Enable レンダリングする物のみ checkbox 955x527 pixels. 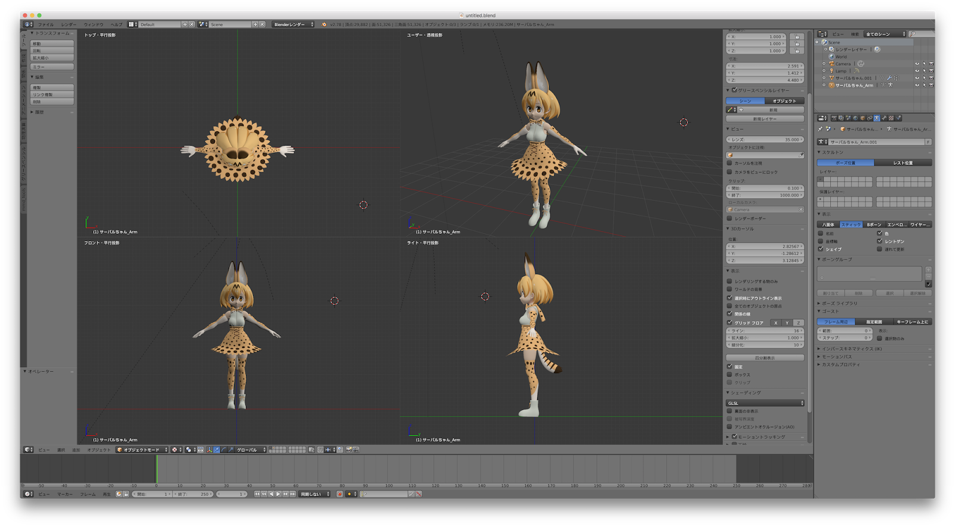click(729, 281)
